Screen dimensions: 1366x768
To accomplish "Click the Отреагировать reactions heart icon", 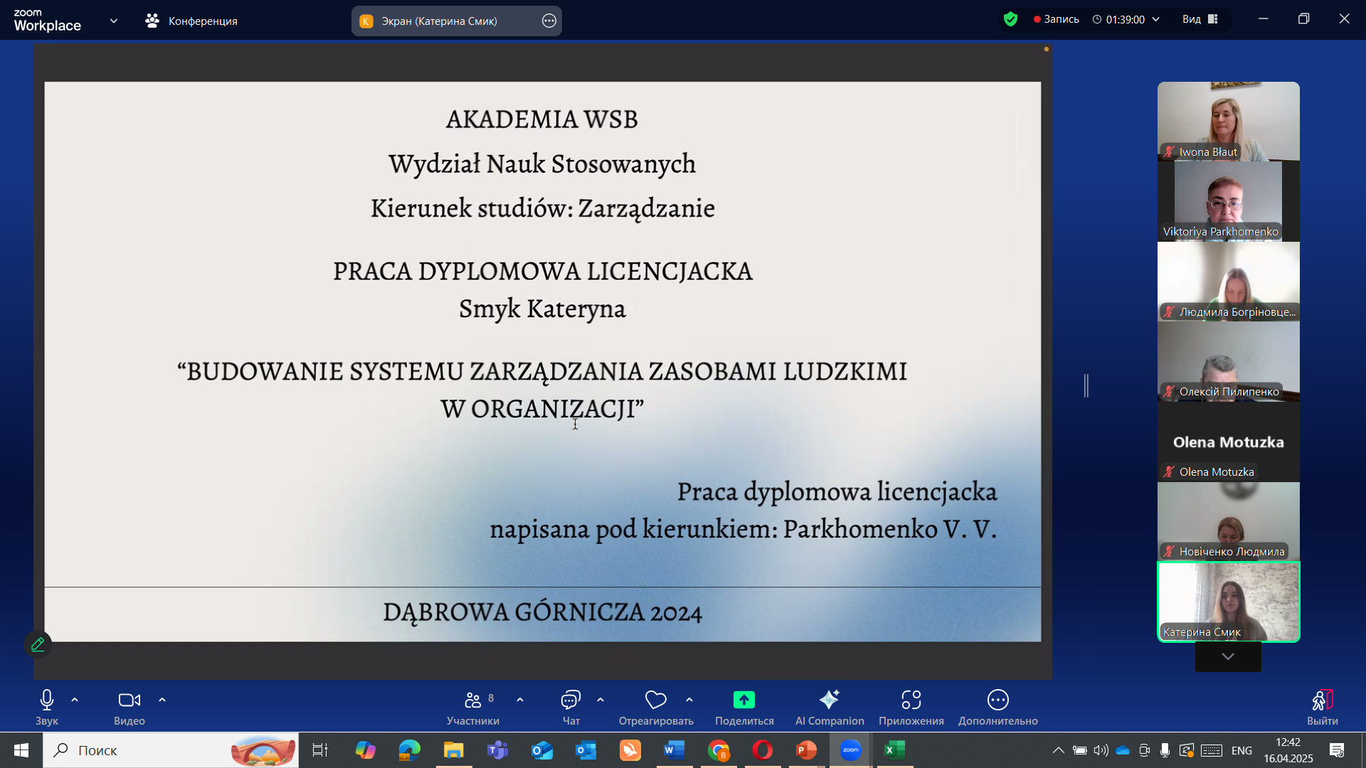I will [655, 700].
